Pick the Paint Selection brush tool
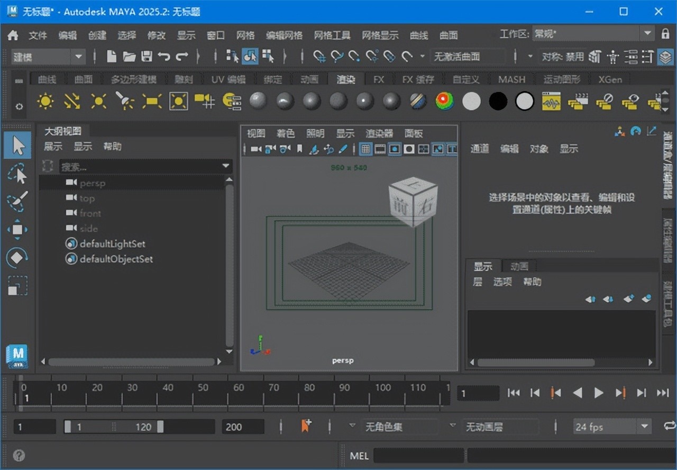677x470 pixels. click(17, 202)
